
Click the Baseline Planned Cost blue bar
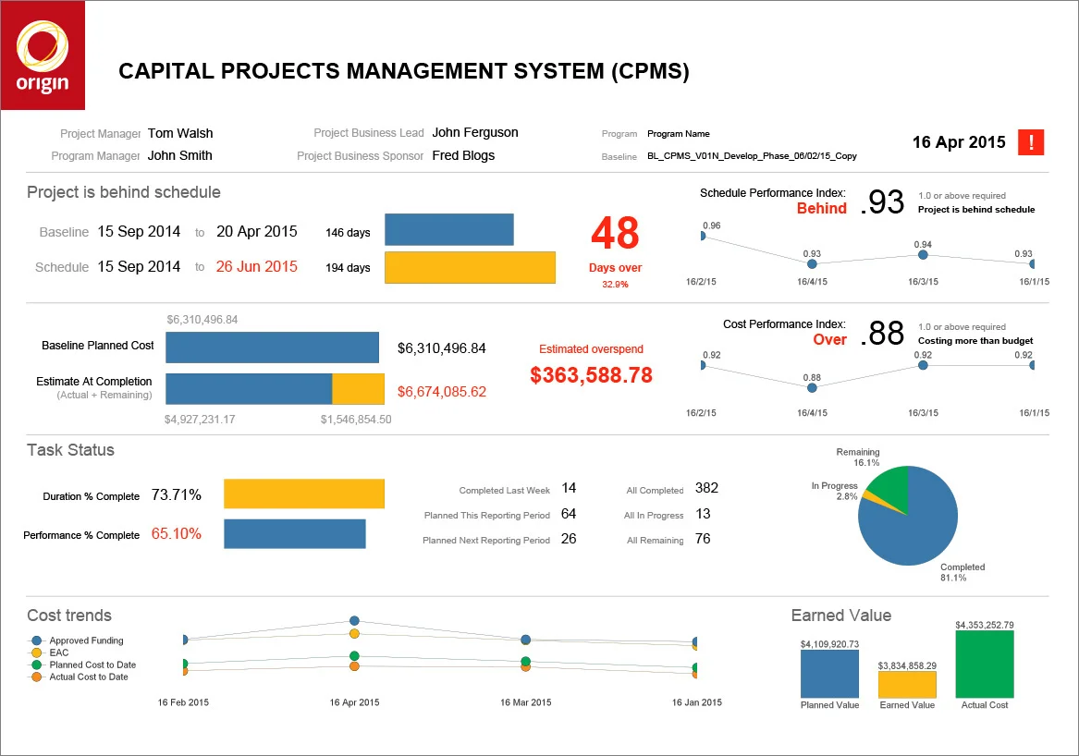pyautogui.click(x=273, y=348)
